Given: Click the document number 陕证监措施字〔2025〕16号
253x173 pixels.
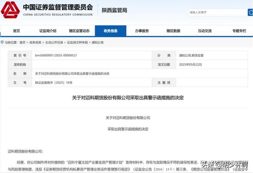Looking at the screenshot, I should point(54,82).
